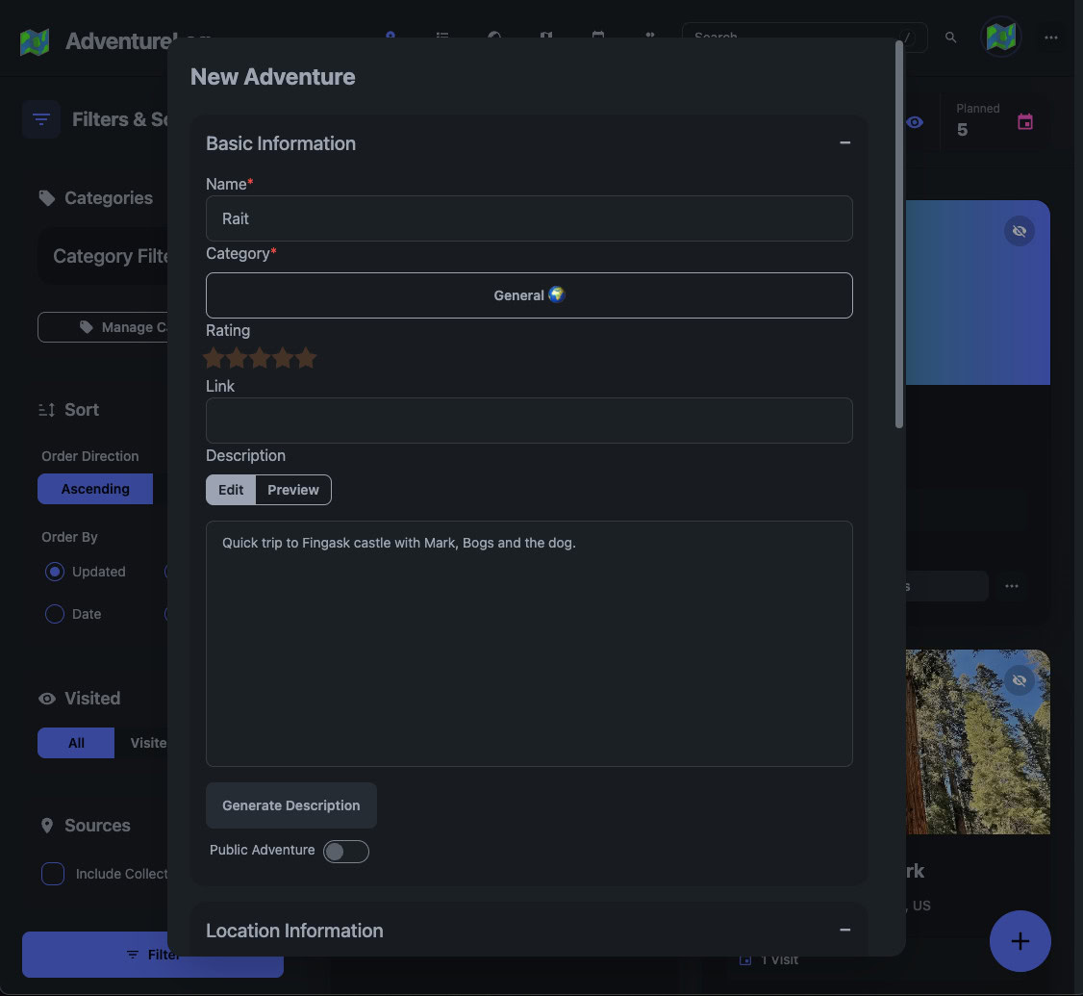The height and width of the screenshot is (996, 1083).
Task: Click the pink Planned calendar icon
Action: 1025,122
